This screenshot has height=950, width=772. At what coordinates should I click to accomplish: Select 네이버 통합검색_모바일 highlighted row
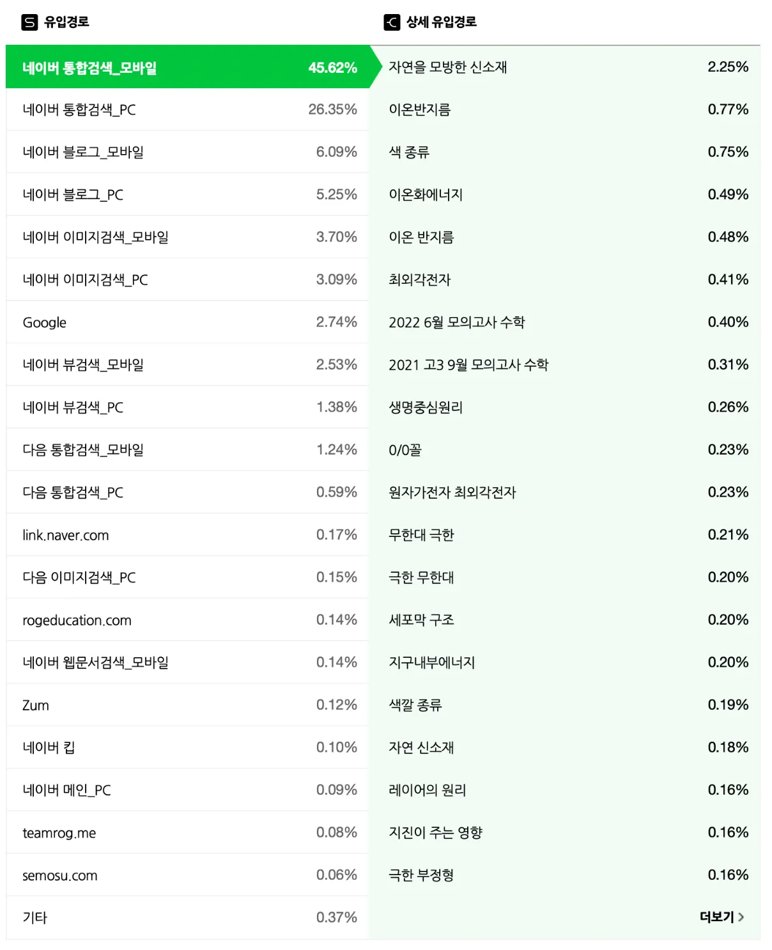(188, 67)
